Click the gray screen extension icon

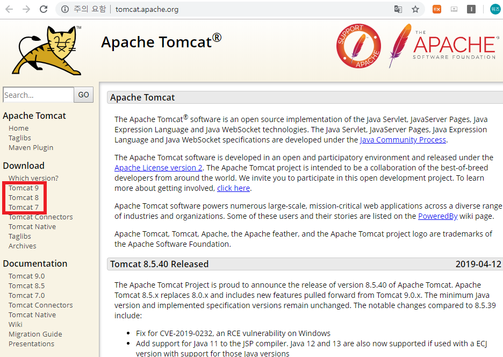[x=454, y=9]
